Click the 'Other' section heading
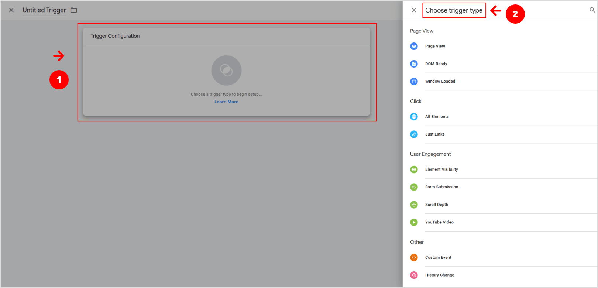 point(417,242)
